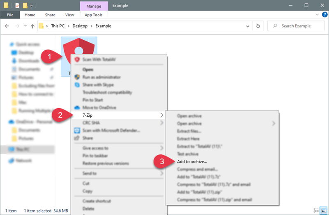Screen dimensions: 329x215
Task: Choose Share with Skype
Action: [x=119, y=85]
